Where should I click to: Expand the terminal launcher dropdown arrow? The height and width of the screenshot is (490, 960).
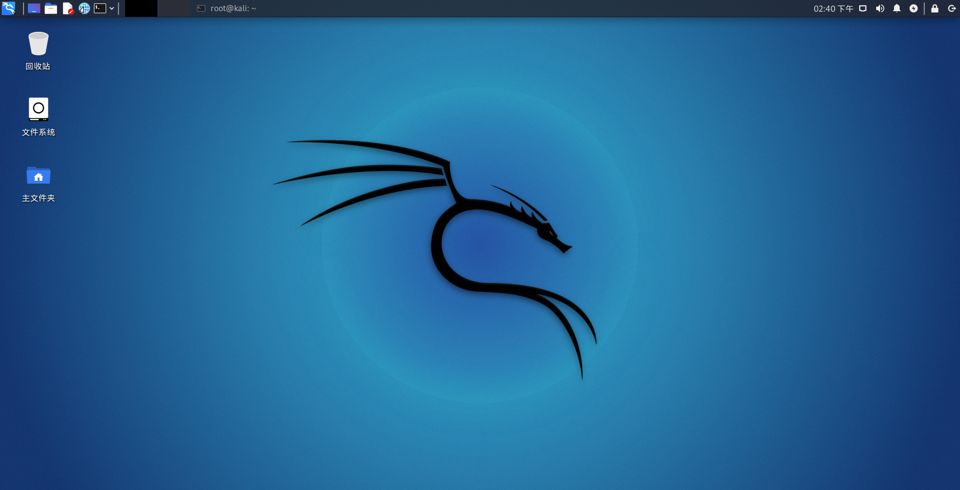coord(112,8)
